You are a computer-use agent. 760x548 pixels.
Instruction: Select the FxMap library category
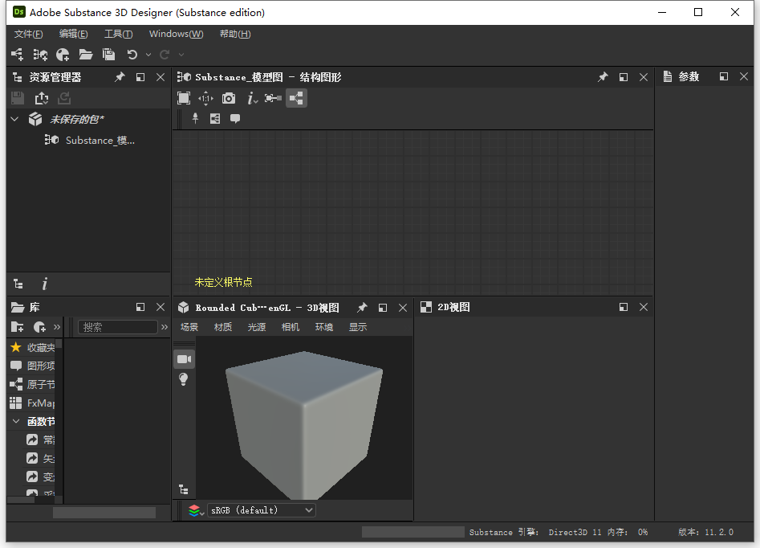(x=32, y=403)
